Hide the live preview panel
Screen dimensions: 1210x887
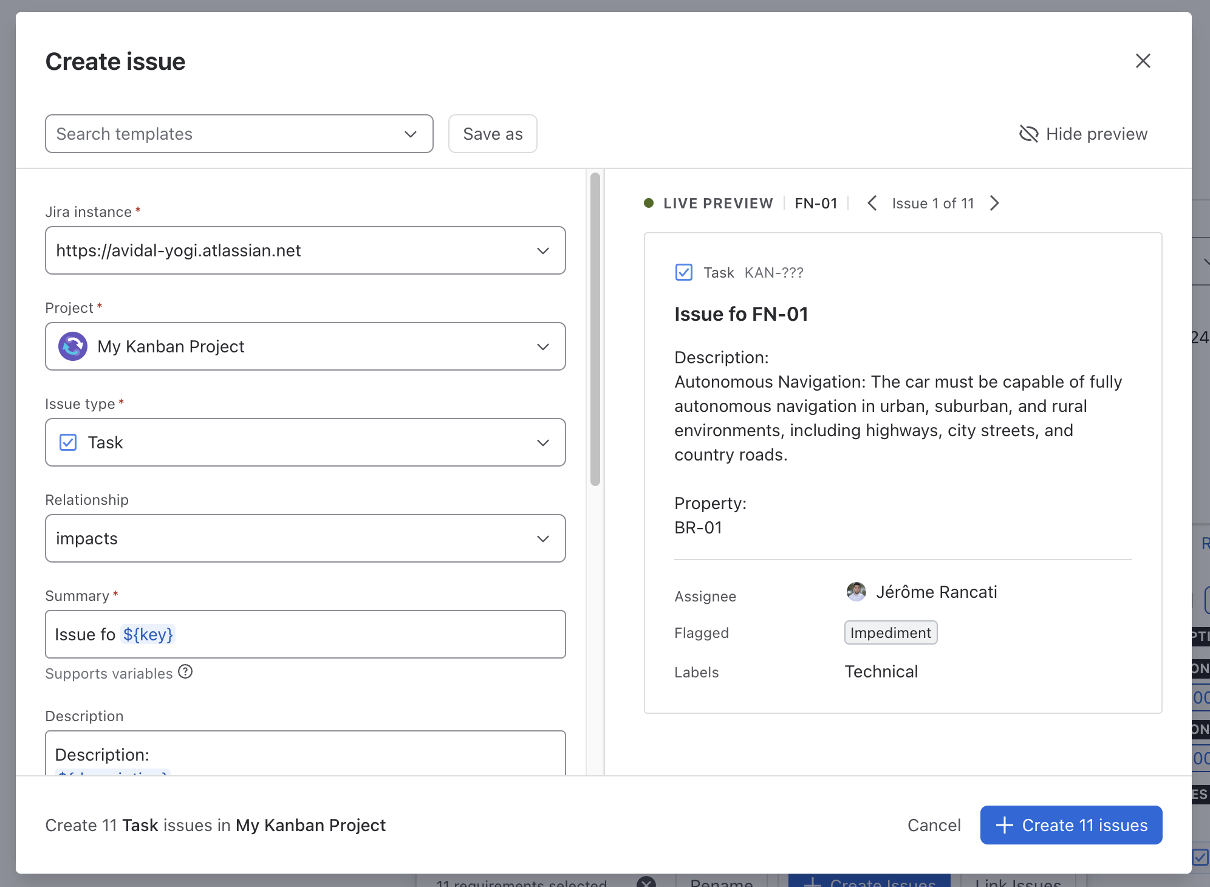tap(1083, 134)
